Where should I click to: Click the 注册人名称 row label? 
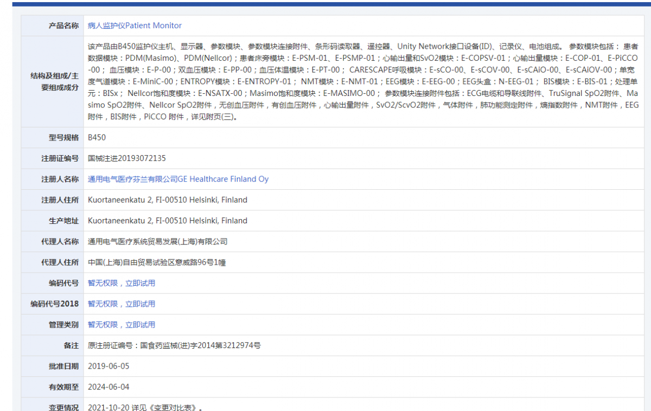pos(60,179)
